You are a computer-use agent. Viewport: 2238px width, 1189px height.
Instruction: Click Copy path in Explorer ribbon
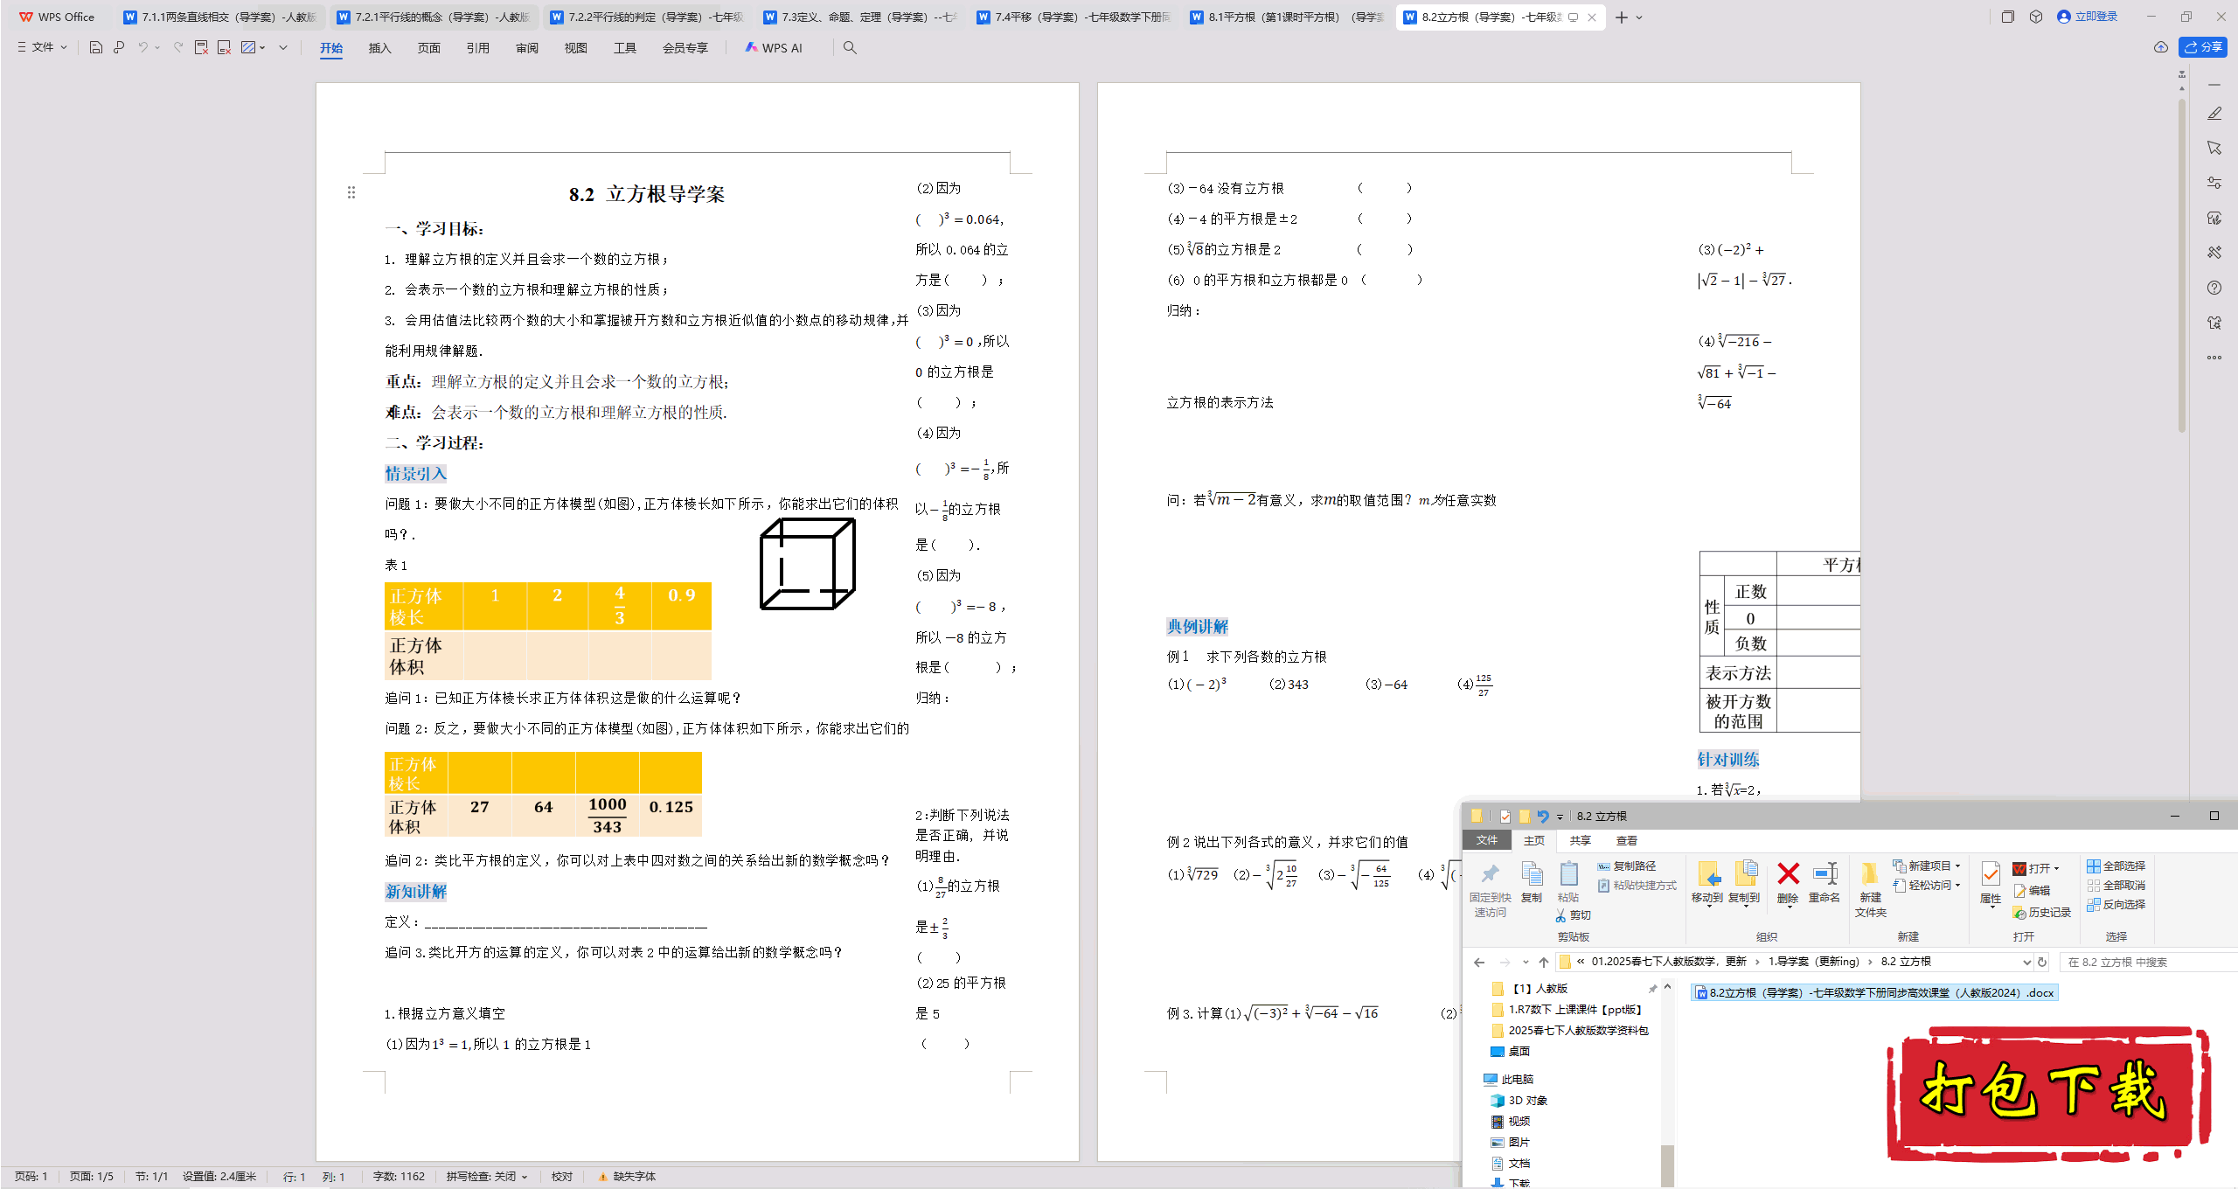[1627, 866]
